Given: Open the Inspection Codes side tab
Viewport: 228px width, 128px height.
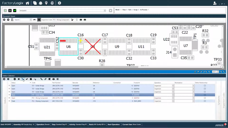Looking at the screenshot, I should [x=224, y=100].
